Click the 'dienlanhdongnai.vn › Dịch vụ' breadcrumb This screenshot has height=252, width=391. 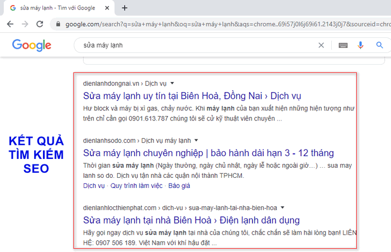click(125, 84)
